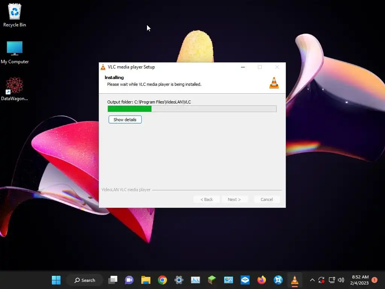The width and height of the screenshot is (385, 289).
Task: Launch Google Chrome from the taskbar
Action: click(x=162, y=280)
